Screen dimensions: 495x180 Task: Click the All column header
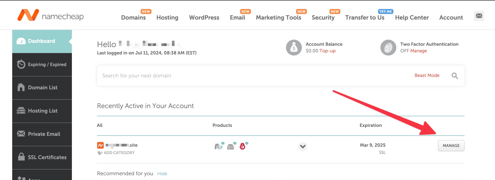tap(100, 125)
